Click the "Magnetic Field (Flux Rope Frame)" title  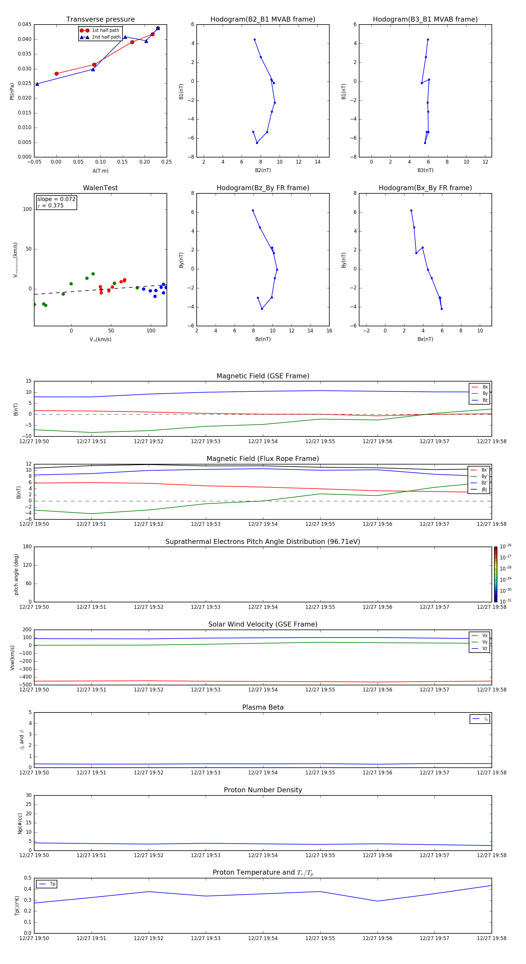(x=263, y=459)
